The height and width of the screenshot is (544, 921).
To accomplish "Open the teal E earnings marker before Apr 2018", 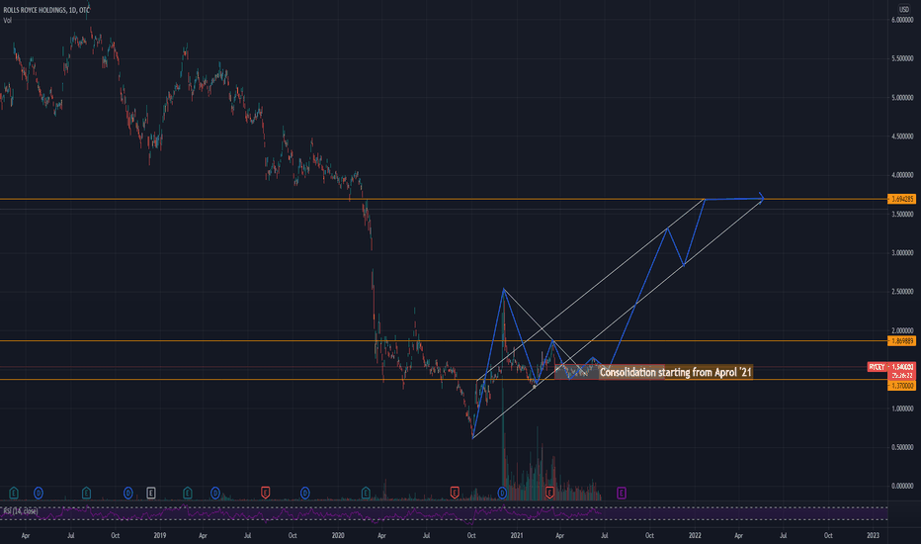I will click(x=14, y=493).
